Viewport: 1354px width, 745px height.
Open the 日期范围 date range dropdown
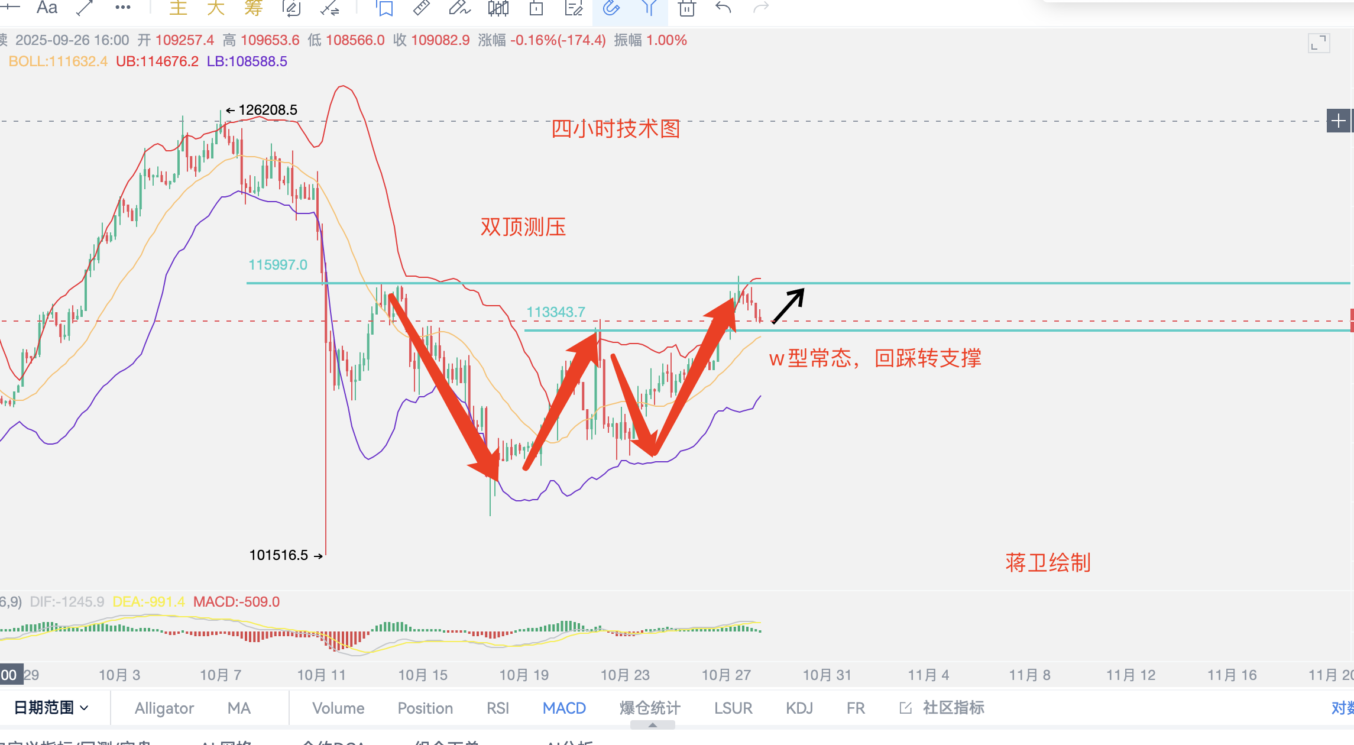[x=51, y=708]
